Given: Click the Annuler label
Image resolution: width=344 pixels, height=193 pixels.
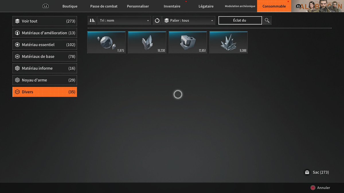Looking at the screenshot, I should coord(324,188).
